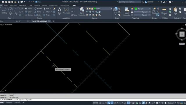The image size is (186, 105).
Task: Activate the Trim command
Action: point(46,8)
